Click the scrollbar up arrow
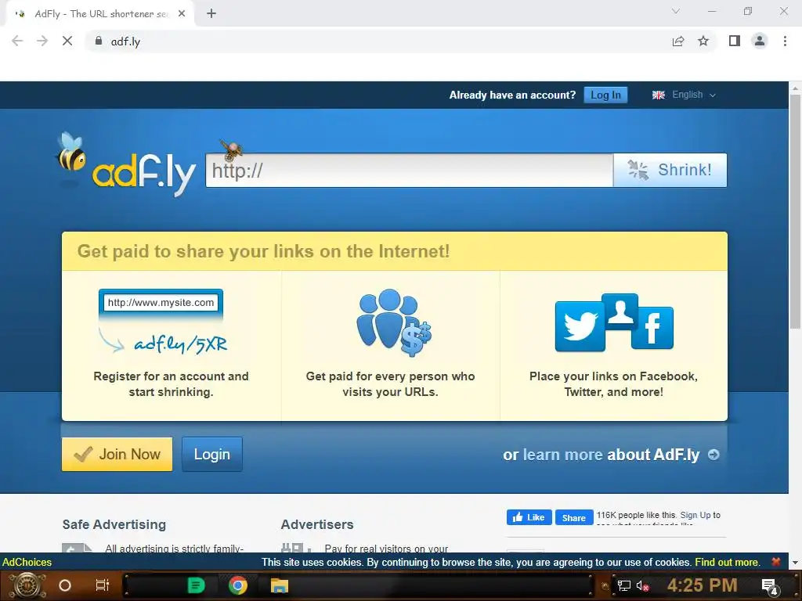Image resolution: width=802 pixels, height=601 pixels. [x=795, y=88]
